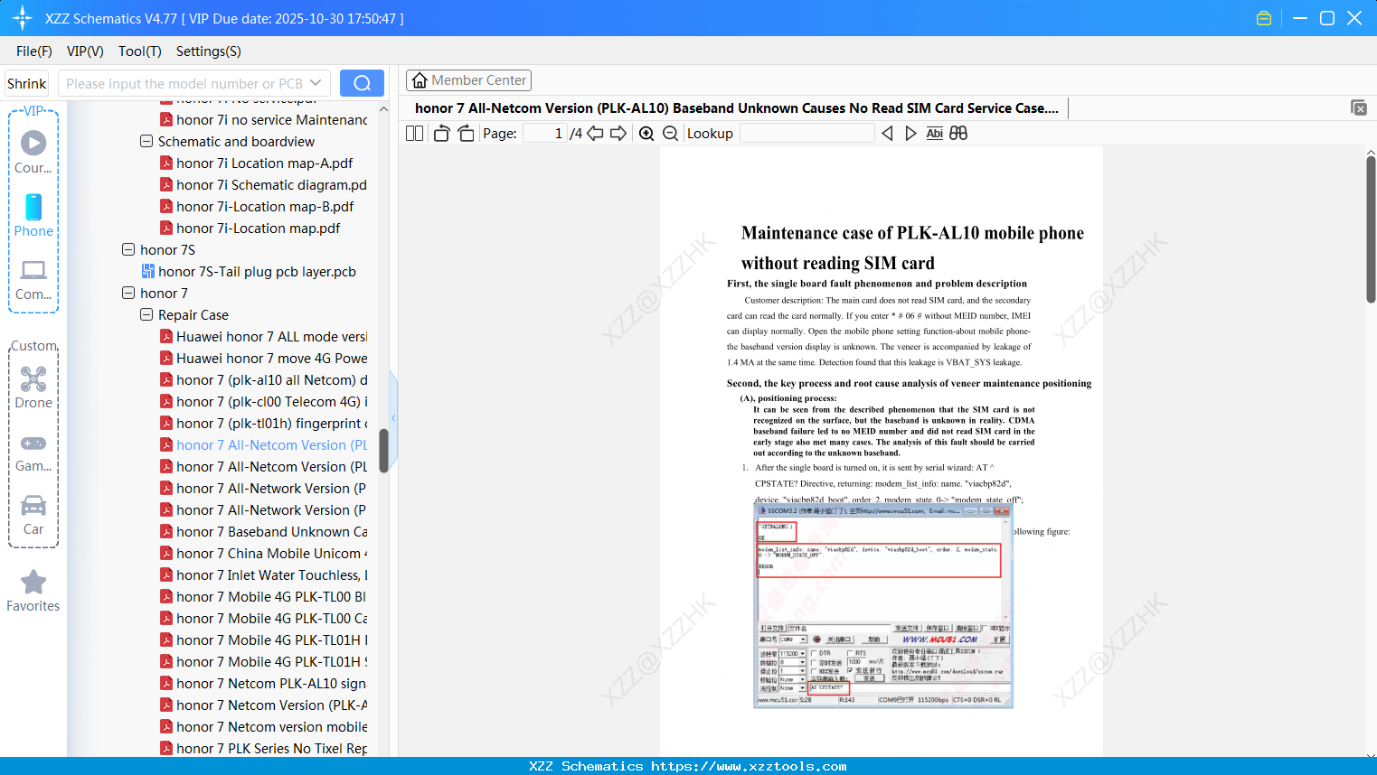Image resolution: width=1377 pixels, height=775 pixels.
Task: Open honor 7 (plk-tl01h) fingerprint case
Action: click(x=263, y=424)
